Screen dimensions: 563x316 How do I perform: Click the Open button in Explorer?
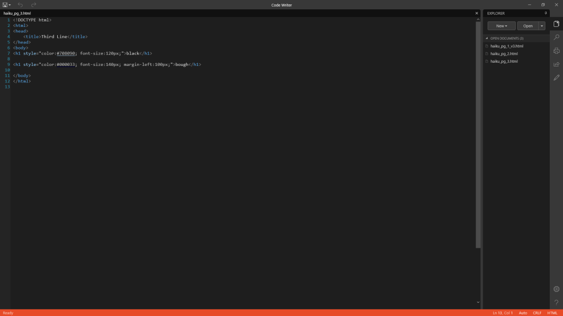coord(528,26)
